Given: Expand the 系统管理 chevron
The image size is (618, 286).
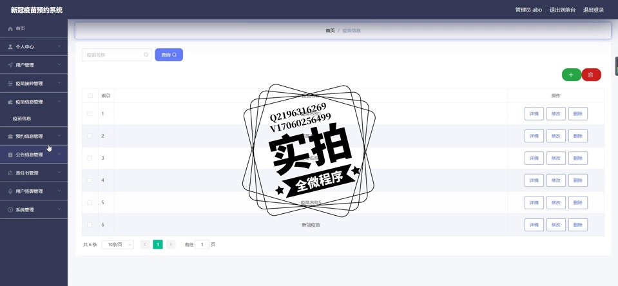Looking at the screenshot, I should [x=59, y=209].
